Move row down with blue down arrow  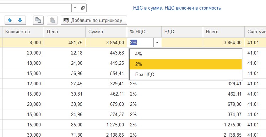pyautogui.click(x=20, y=20)
